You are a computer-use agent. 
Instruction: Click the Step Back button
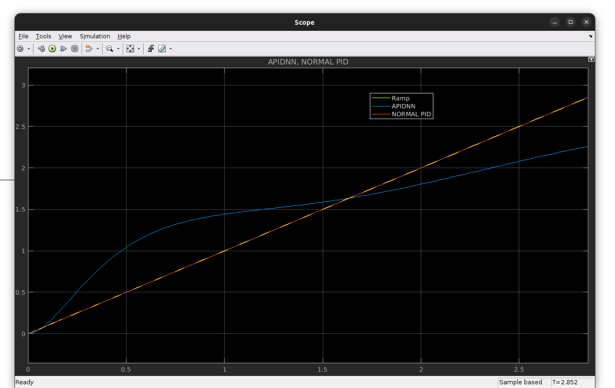click(x=42, y=49)
